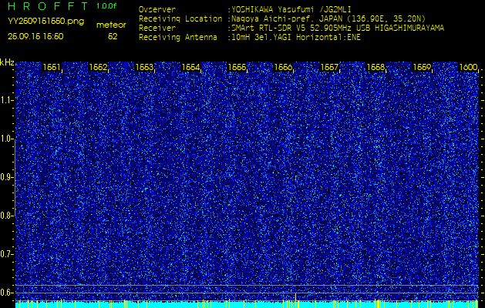Click the 1551 time marker
Screen dimensions: 485x308
52,68
